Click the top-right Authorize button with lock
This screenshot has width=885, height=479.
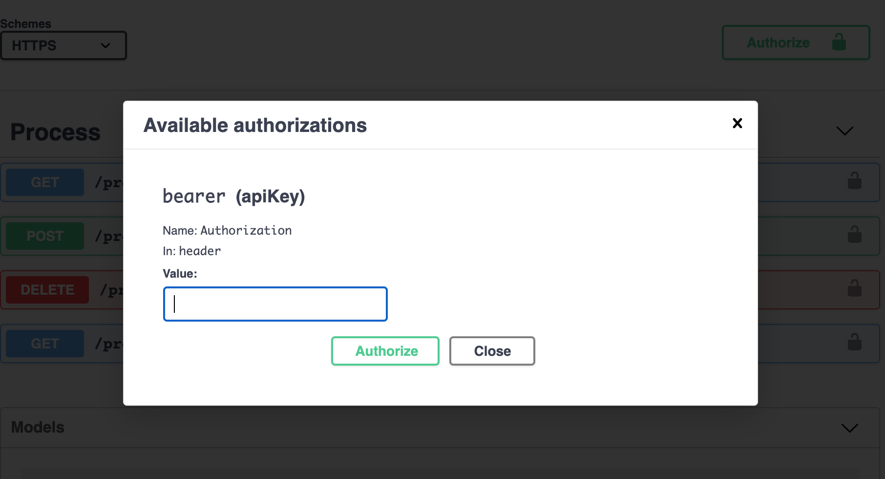coord(796,43)
